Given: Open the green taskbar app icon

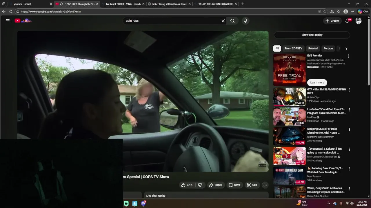Looking at the screenshot, I should (126, 203).
